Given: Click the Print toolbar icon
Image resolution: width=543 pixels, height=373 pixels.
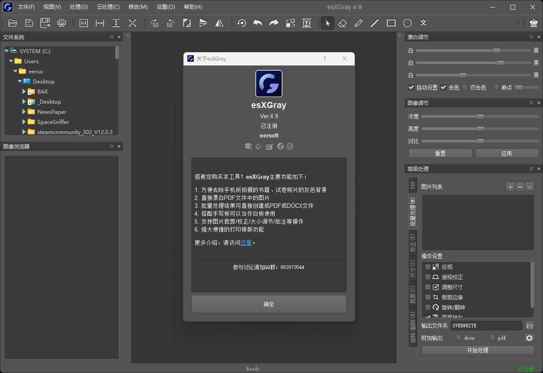Looking at the screenshot, I should pyautogui.click(x=62, y=23).
